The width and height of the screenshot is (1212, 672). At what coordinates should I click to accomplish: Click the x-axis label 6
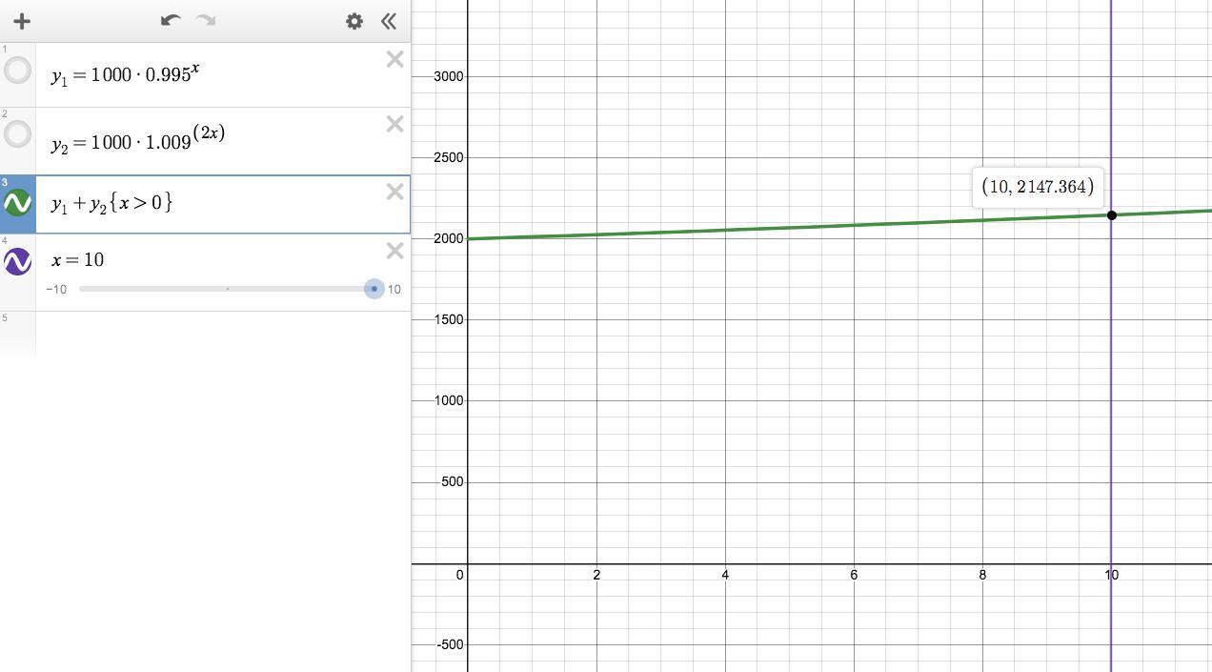coord(854,575)
